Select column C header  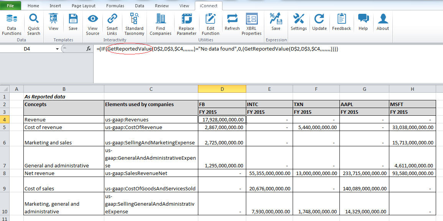click(x=151, y=89)
